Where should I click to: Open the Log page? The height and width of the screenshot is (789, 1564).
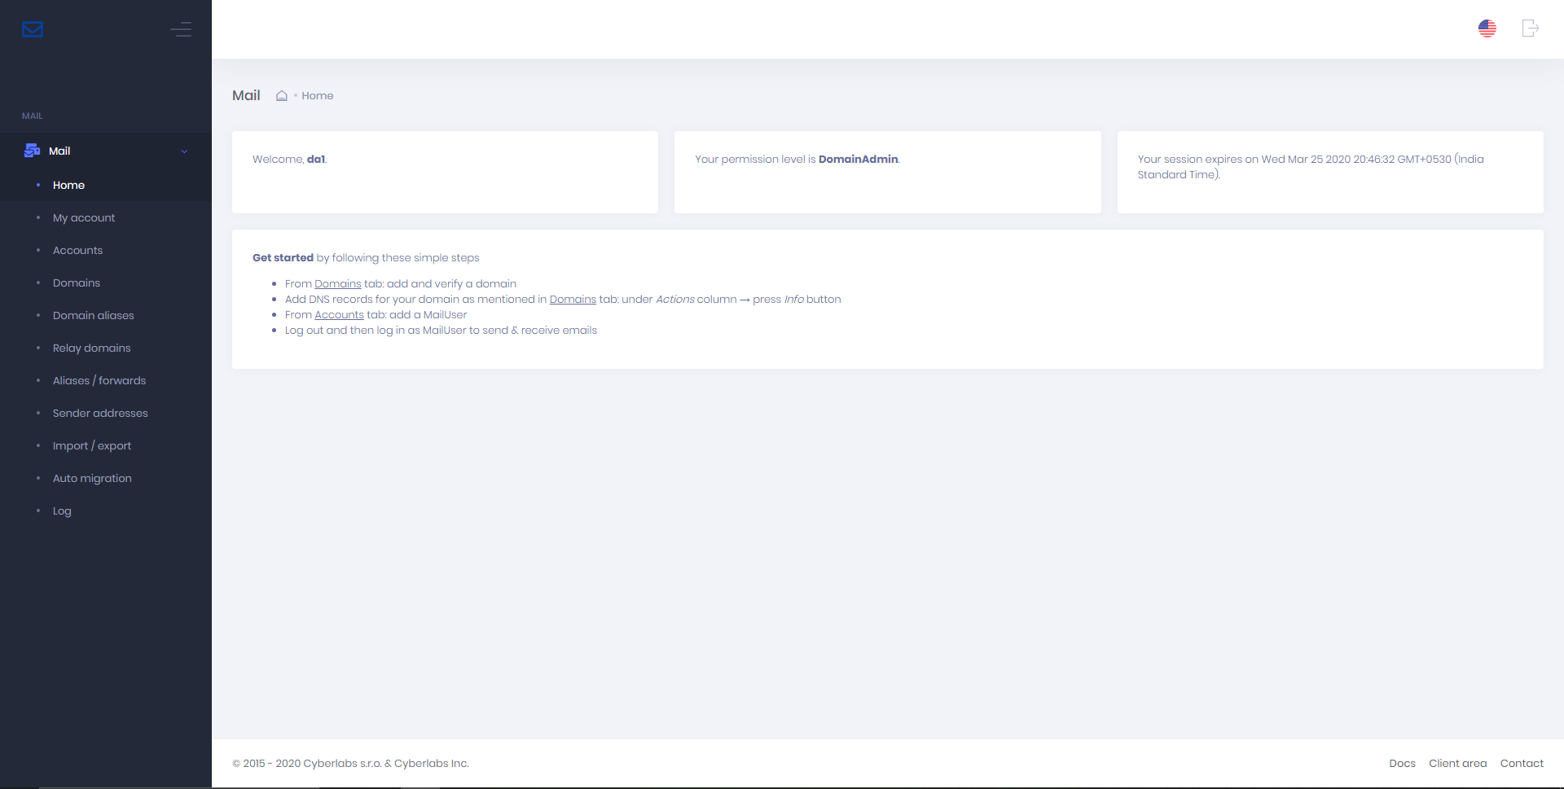(x=62, y=511)
